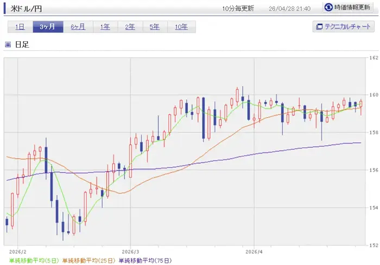380x265 pixels.
Task: Switch to the 2年 chart tab
Action: click(130, 27)
